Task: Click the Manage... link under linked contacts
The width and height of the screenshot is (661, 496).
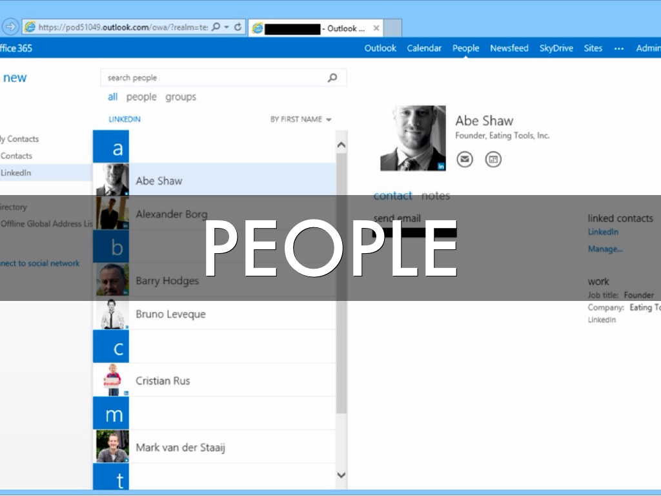Action: coord(605,249)
